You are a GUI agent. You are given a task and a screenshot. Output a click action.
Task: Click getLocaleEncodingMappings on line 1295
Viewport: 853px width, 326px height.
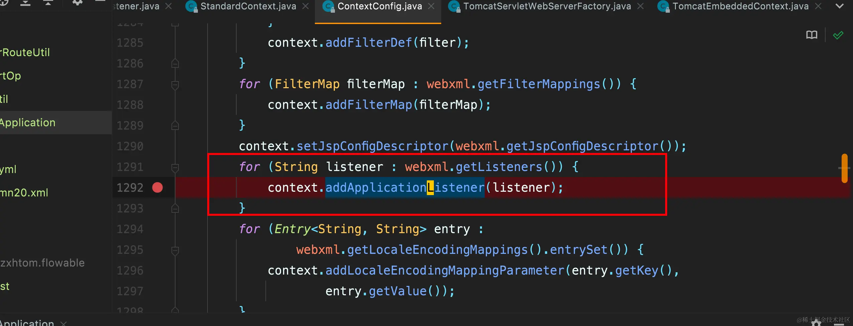click(x=437, y=250)
